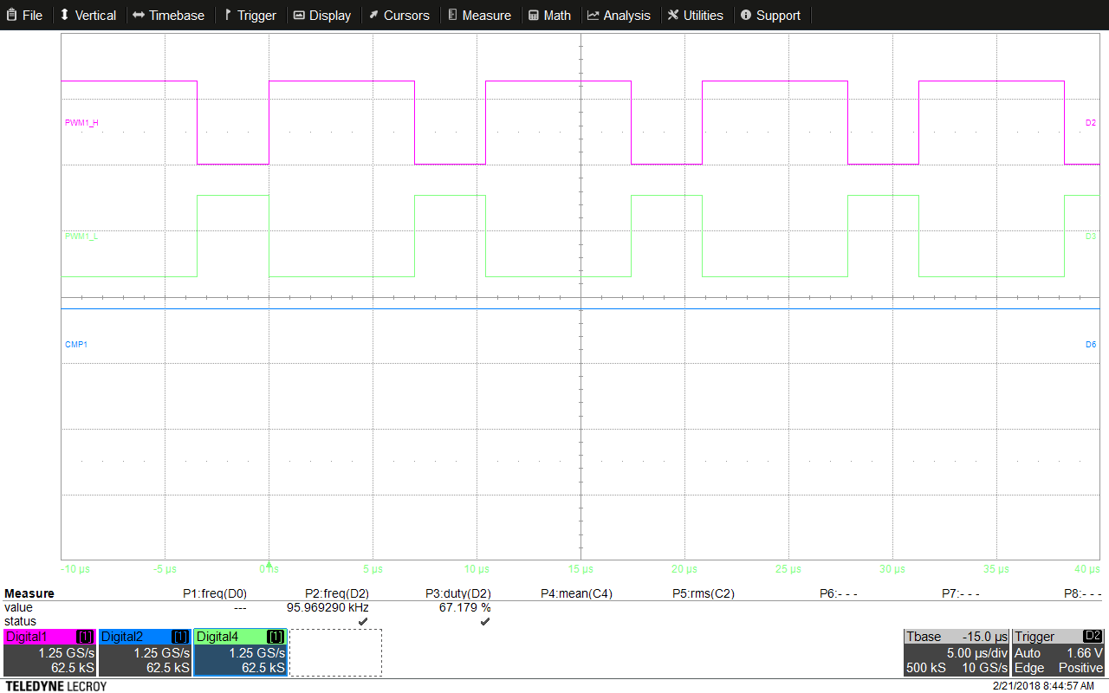
Task: Select the magenta Digital1 channel descriptor
Action: 49,652
